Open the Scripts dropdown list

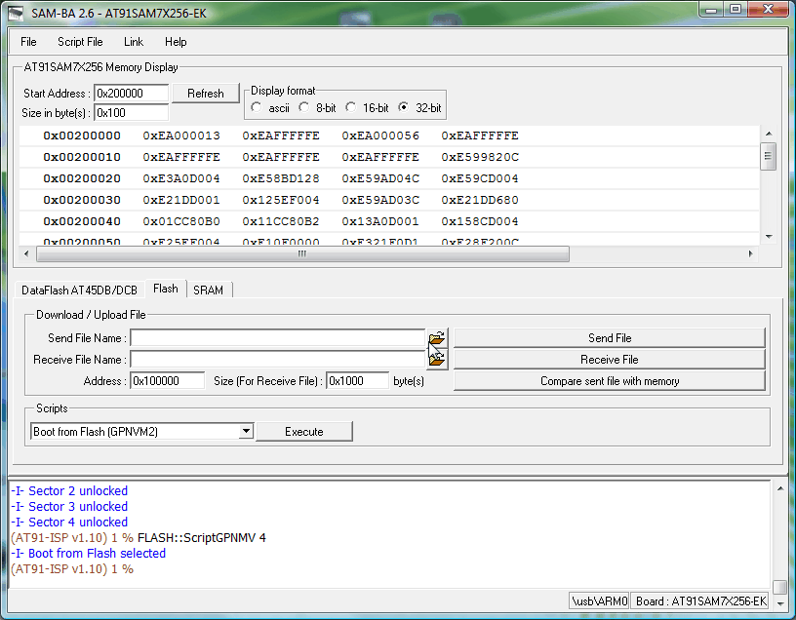[x=246, y=431]
